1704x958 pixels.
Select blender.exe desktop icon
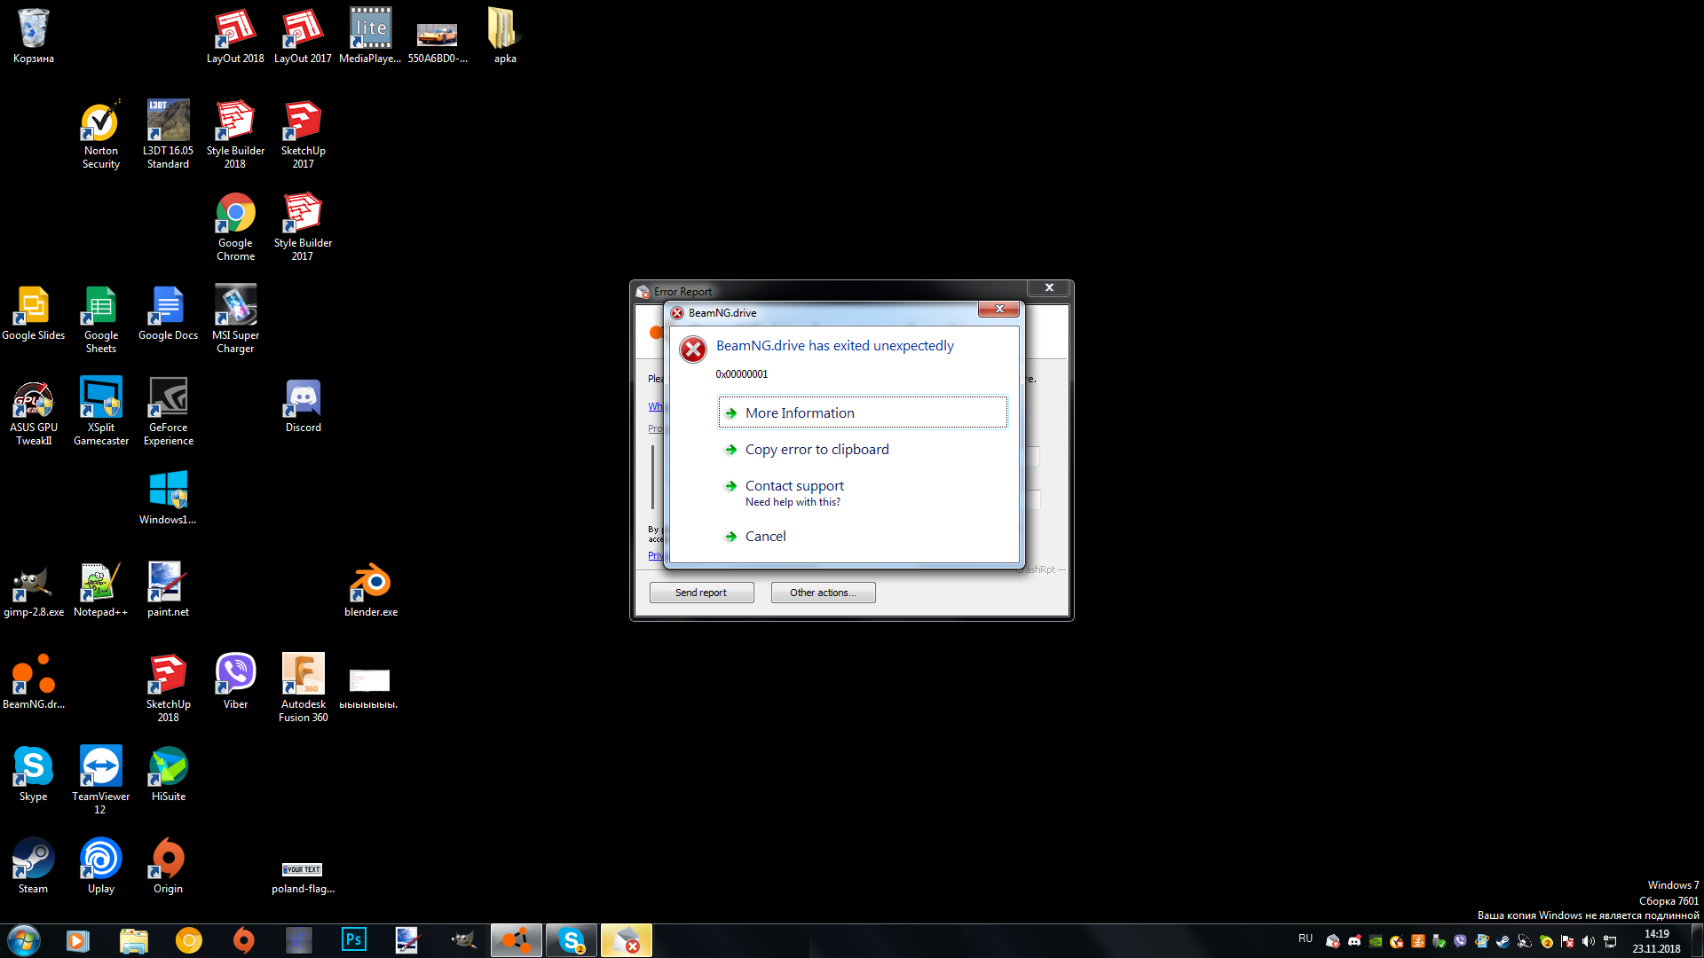370,591
